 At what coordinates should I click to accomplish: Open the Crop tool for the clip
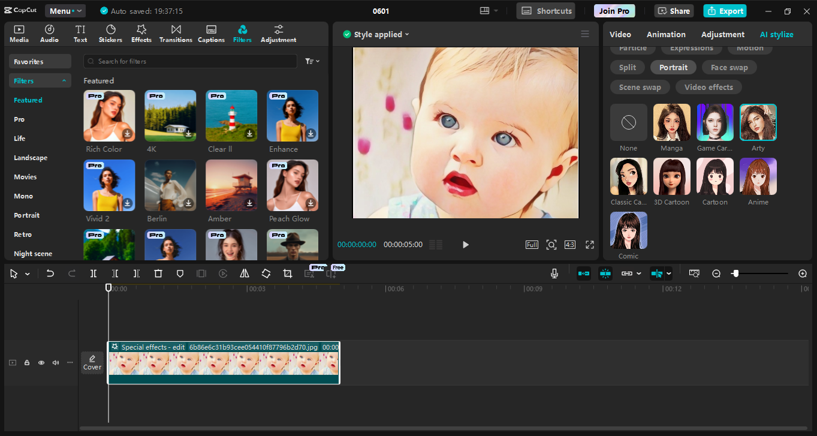coord(287,273)
